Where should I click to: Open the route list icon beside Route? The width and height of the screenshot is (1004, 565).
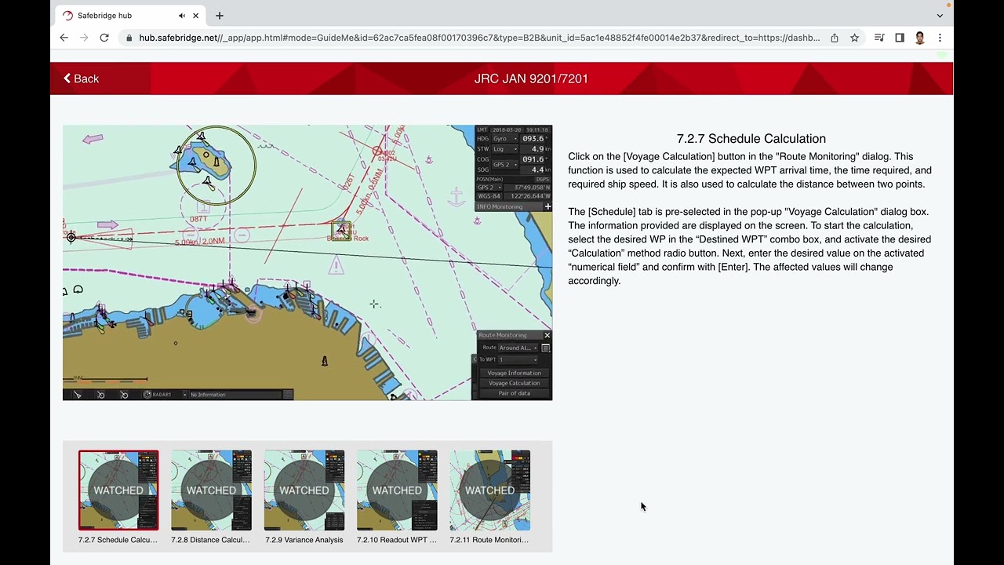point(546,348)
